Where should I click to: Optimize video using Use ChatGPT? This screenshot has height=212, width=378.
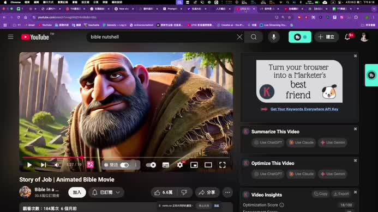(268, 174)
